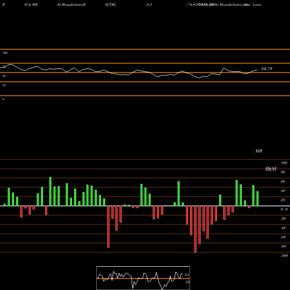The height and width of the screenshot is (290, 290).
Task: Click the RSI value label 54.78
Action: point(267,68)
